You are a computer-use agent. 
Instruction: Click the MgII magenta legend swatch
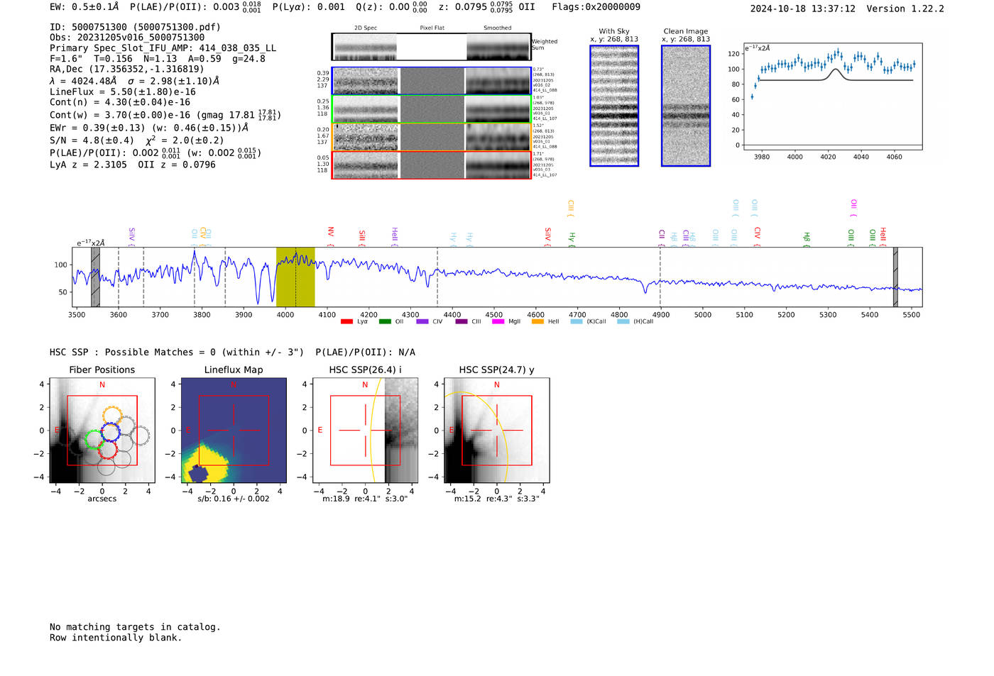(498, 321)
